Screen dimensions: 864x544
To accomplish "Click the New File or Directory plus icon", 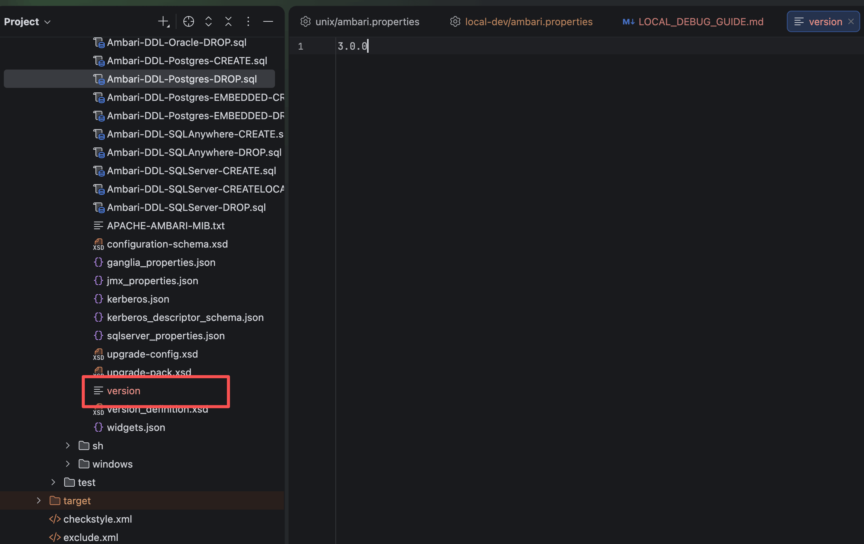I will [x=163, y=22].
